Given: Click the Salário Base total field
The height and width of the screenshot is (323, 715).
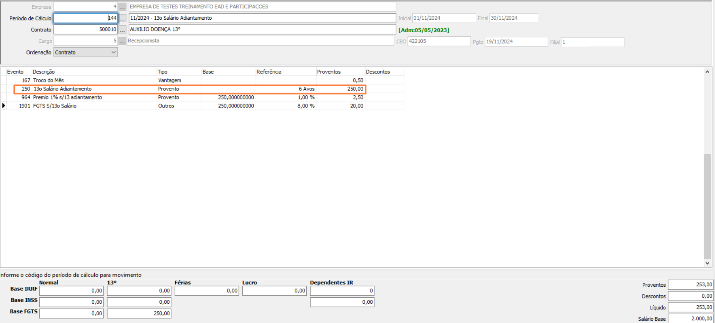Looking at the screenshot, I should (690, 319).
